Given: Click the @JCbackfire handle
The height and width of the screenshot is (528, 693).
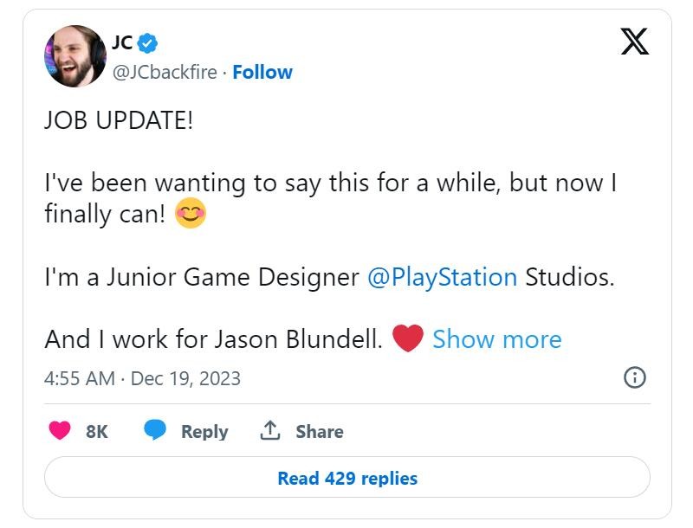Looking at the screenshot, I should tap(165, 72).
